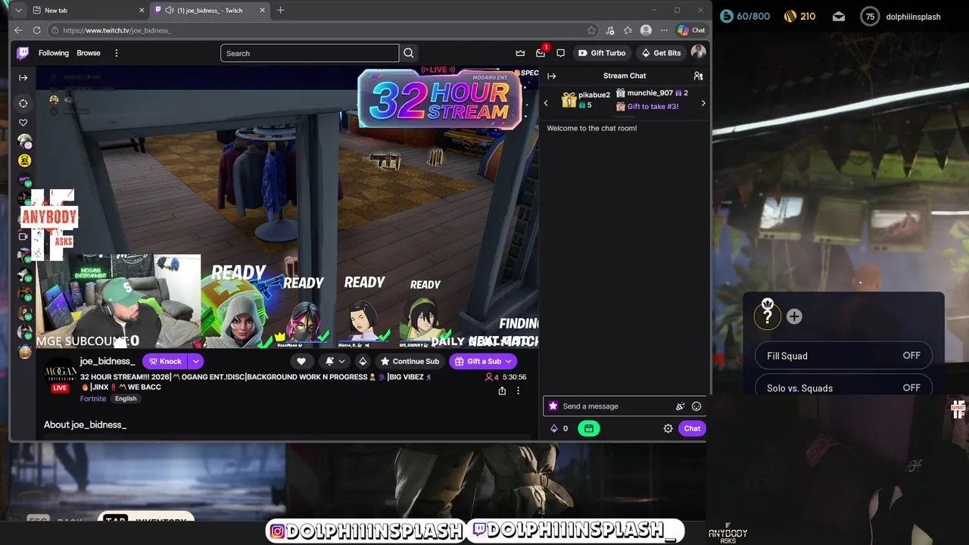Click the message box star badge

tap(553, 406)
